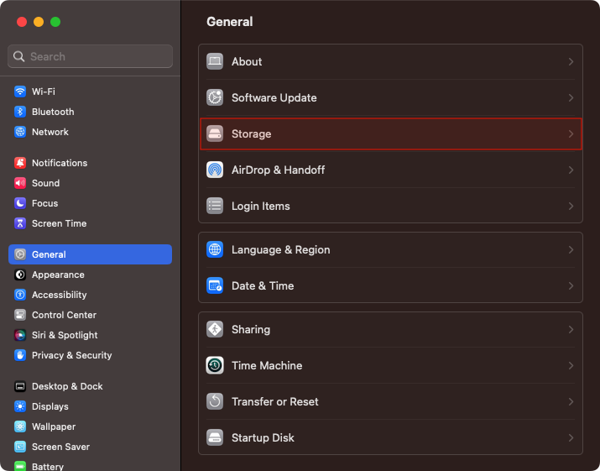
Task: Click the Accessibility icon in sidebar
Action: point(20,295)
